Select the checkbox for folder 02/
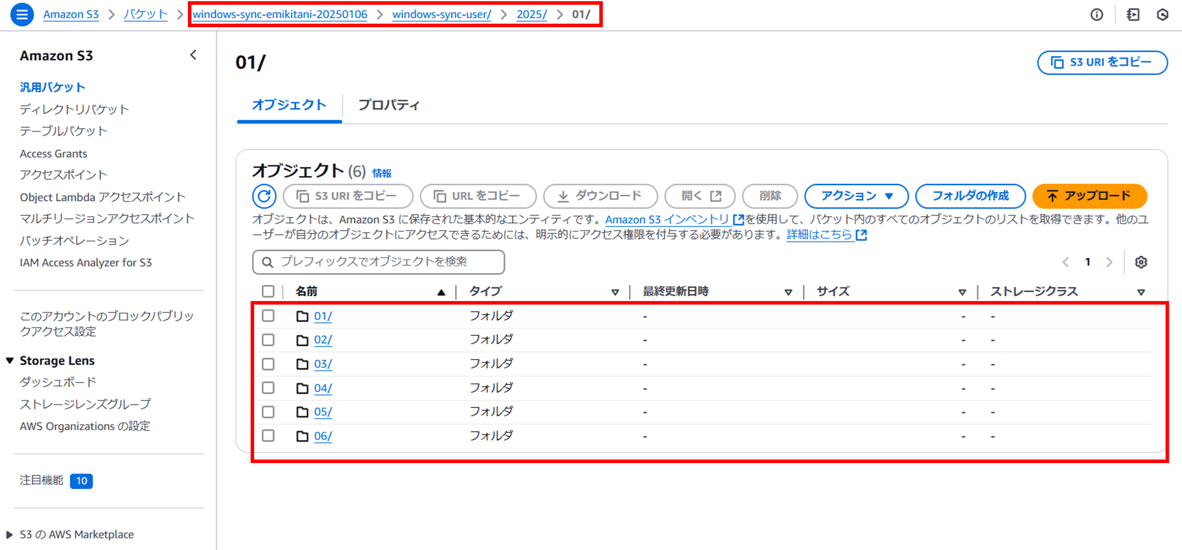The width and height of the screenshot is (1182, 550). (x=268, y=340)
